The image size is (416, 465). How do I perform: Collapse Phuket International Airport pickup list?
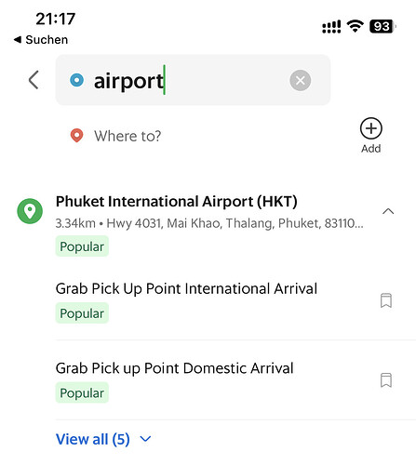coord(388,211)
